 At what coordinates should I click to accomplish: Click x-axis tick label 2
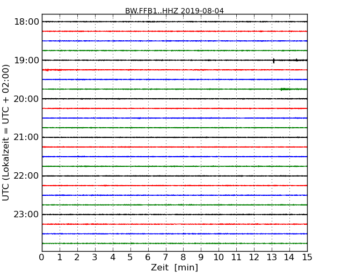tap(77, 258)
